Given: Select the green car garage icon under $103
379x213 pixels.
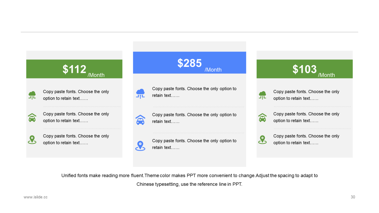Looking at the screenshot, I should click(x=262, y=117).
